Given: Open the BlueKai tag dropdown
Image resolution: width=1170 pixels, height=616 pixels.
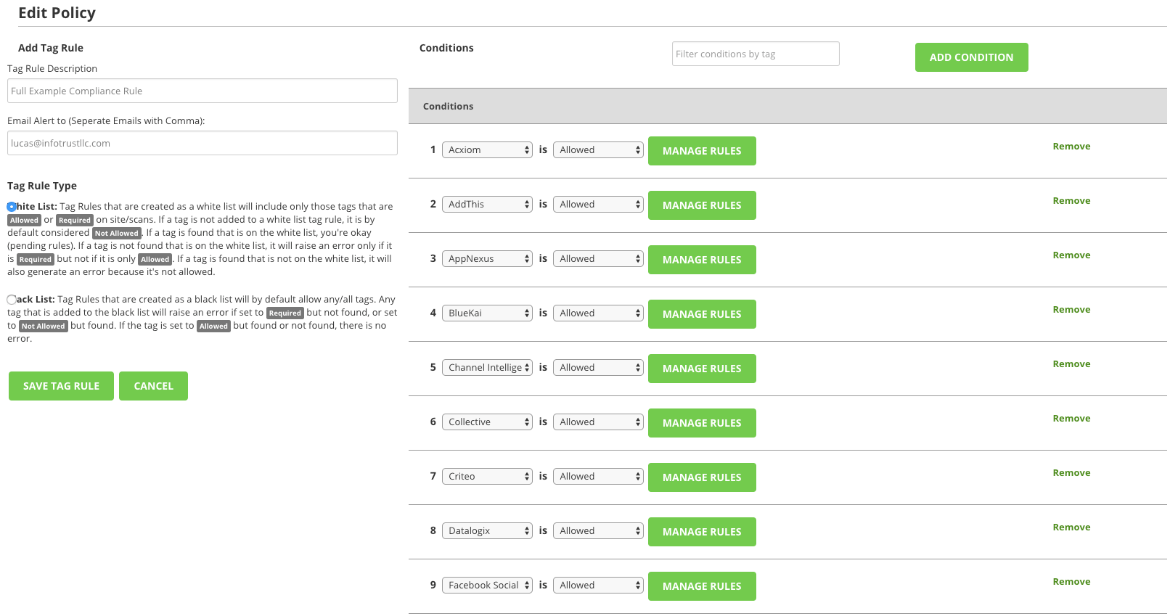Looking at the screenshot, I should point(487,313).
